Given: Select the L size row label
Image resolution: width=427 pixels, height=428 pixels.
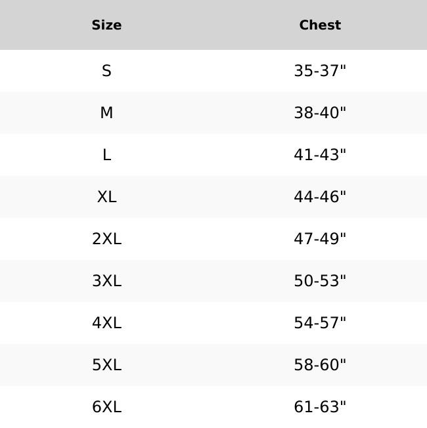Looking at the screenshot, I should point(106,155).
